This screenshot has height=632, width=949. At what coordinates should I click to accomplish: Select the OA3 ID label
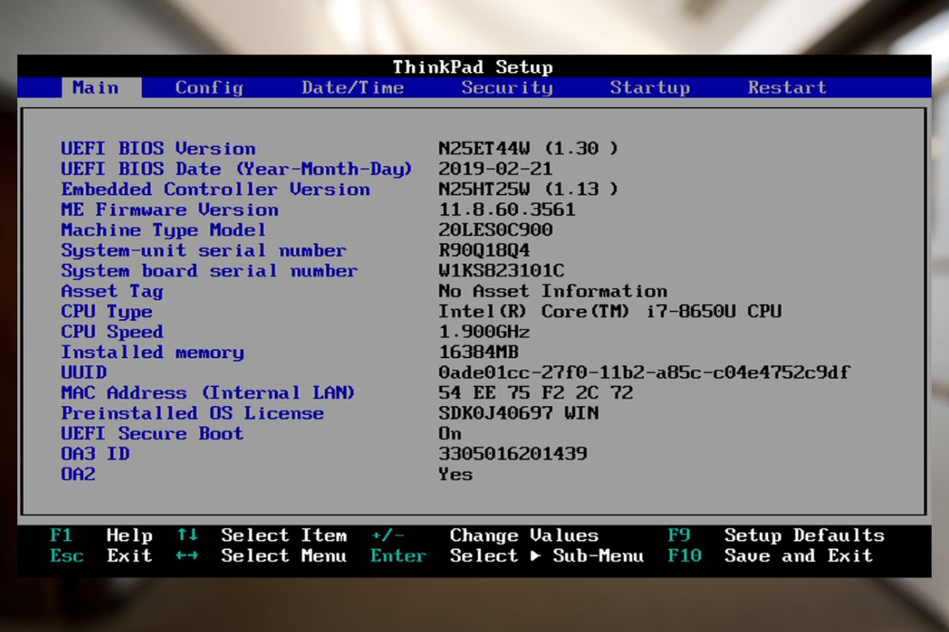[95, 455]
